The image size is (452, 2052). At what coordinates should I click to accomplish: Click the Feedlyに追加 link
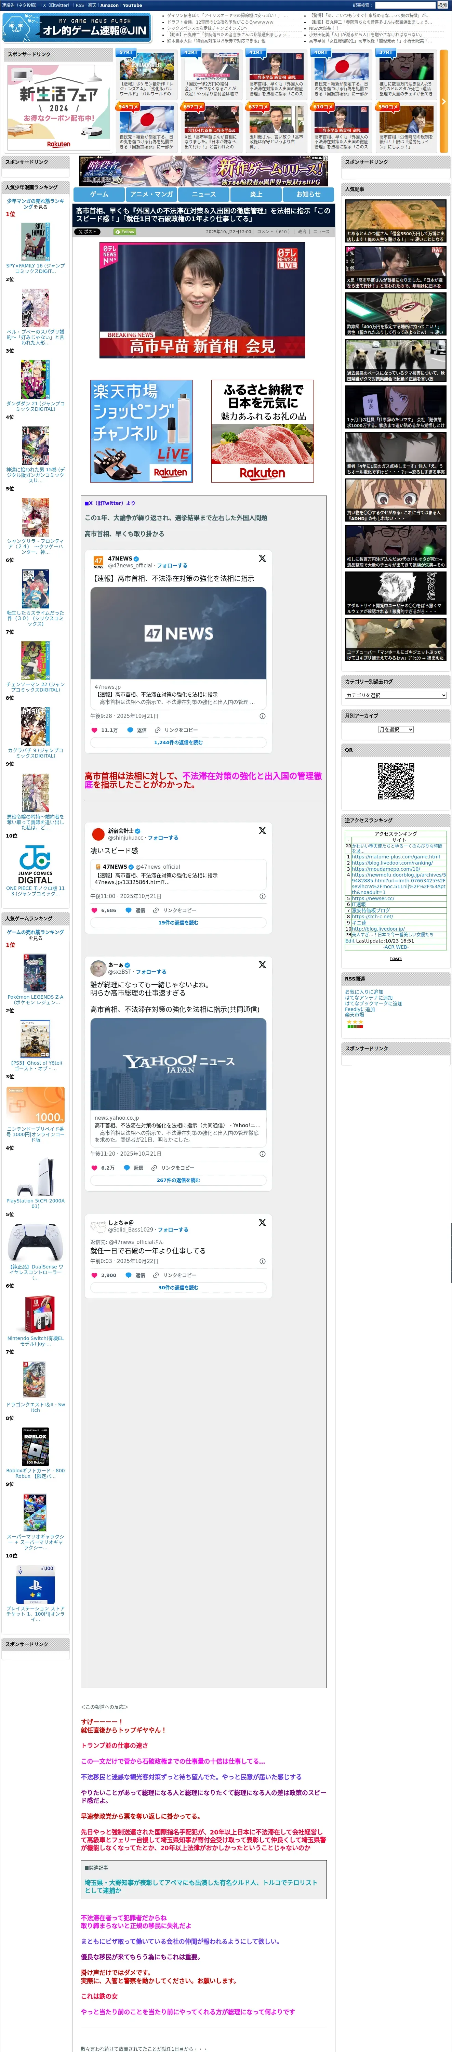(360, 1009)
